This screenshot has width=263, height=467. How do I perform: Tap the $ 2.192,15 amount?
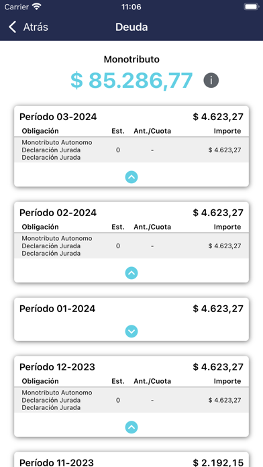tap(218, 462)
